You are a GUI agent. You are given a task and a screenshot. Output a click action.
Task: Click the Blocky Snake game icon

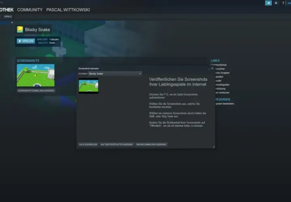20,29
